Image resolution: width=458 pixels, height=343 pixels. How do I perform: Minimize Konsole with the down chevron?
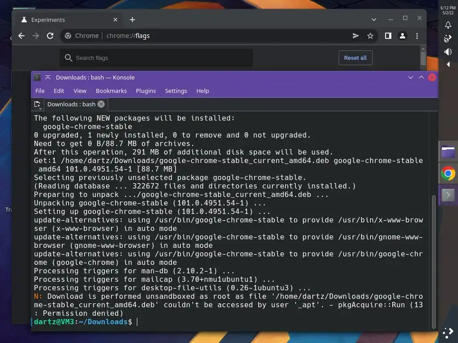411,77
